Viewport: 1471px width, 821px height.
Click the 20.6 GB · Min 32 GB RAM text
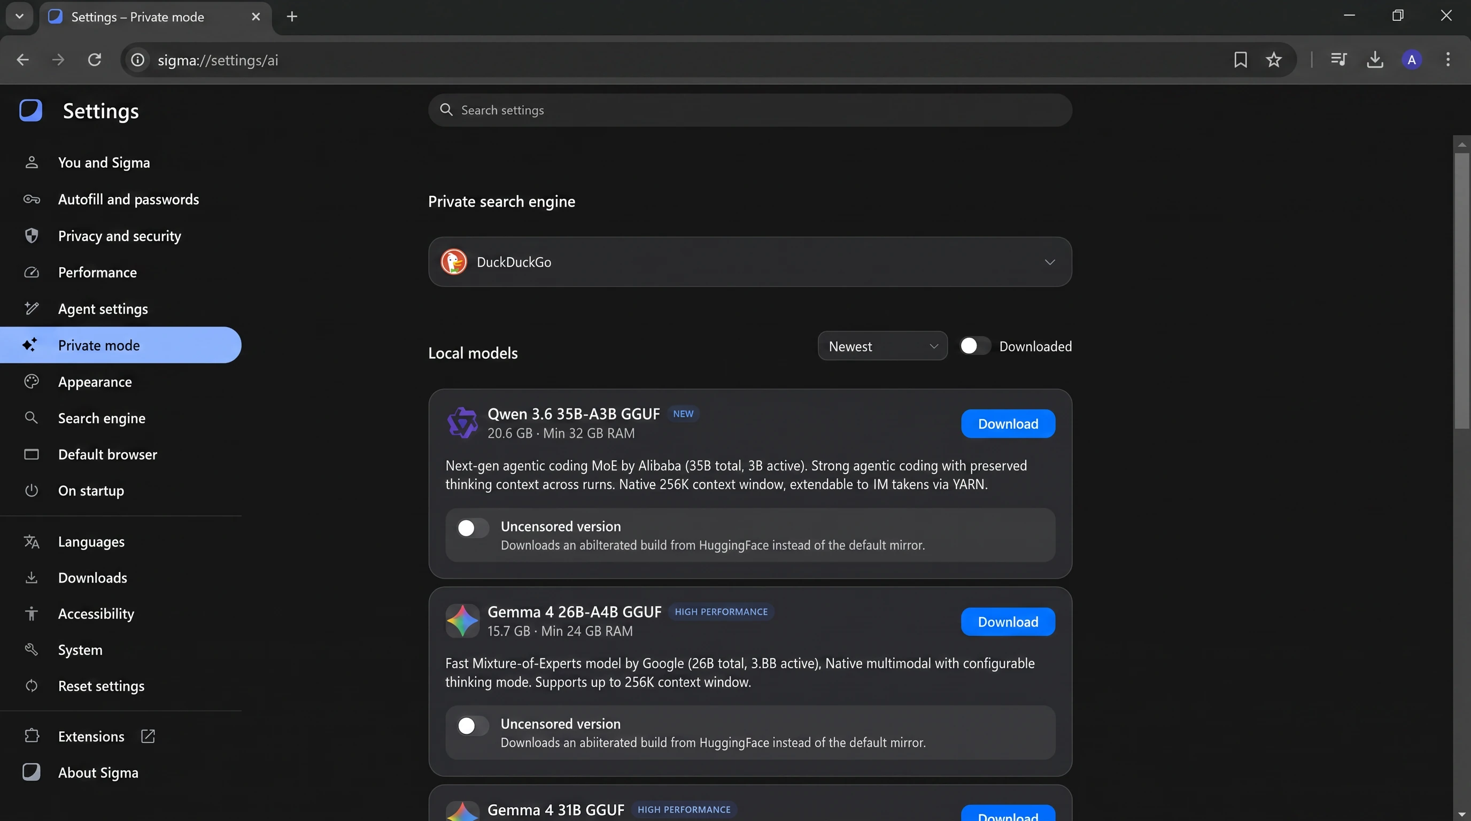561,433
